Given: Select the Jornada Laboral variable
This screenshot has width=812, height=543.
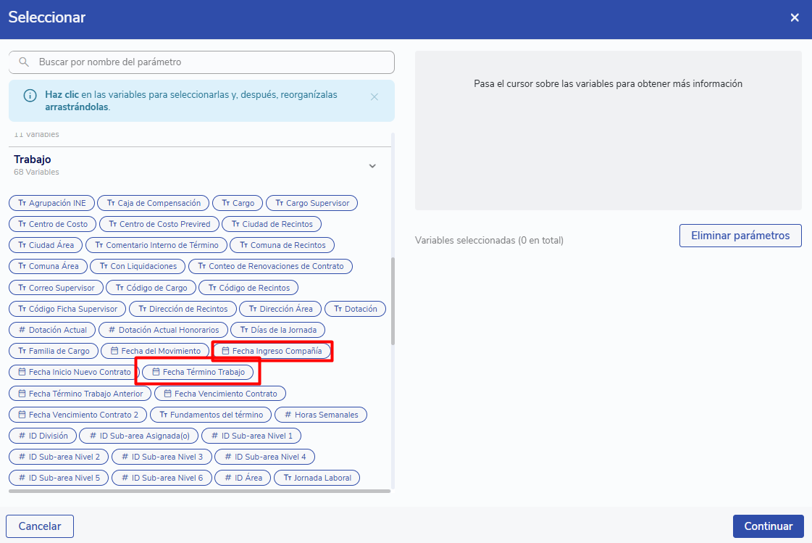Looking at the screenshot, I should coord(317,478).
